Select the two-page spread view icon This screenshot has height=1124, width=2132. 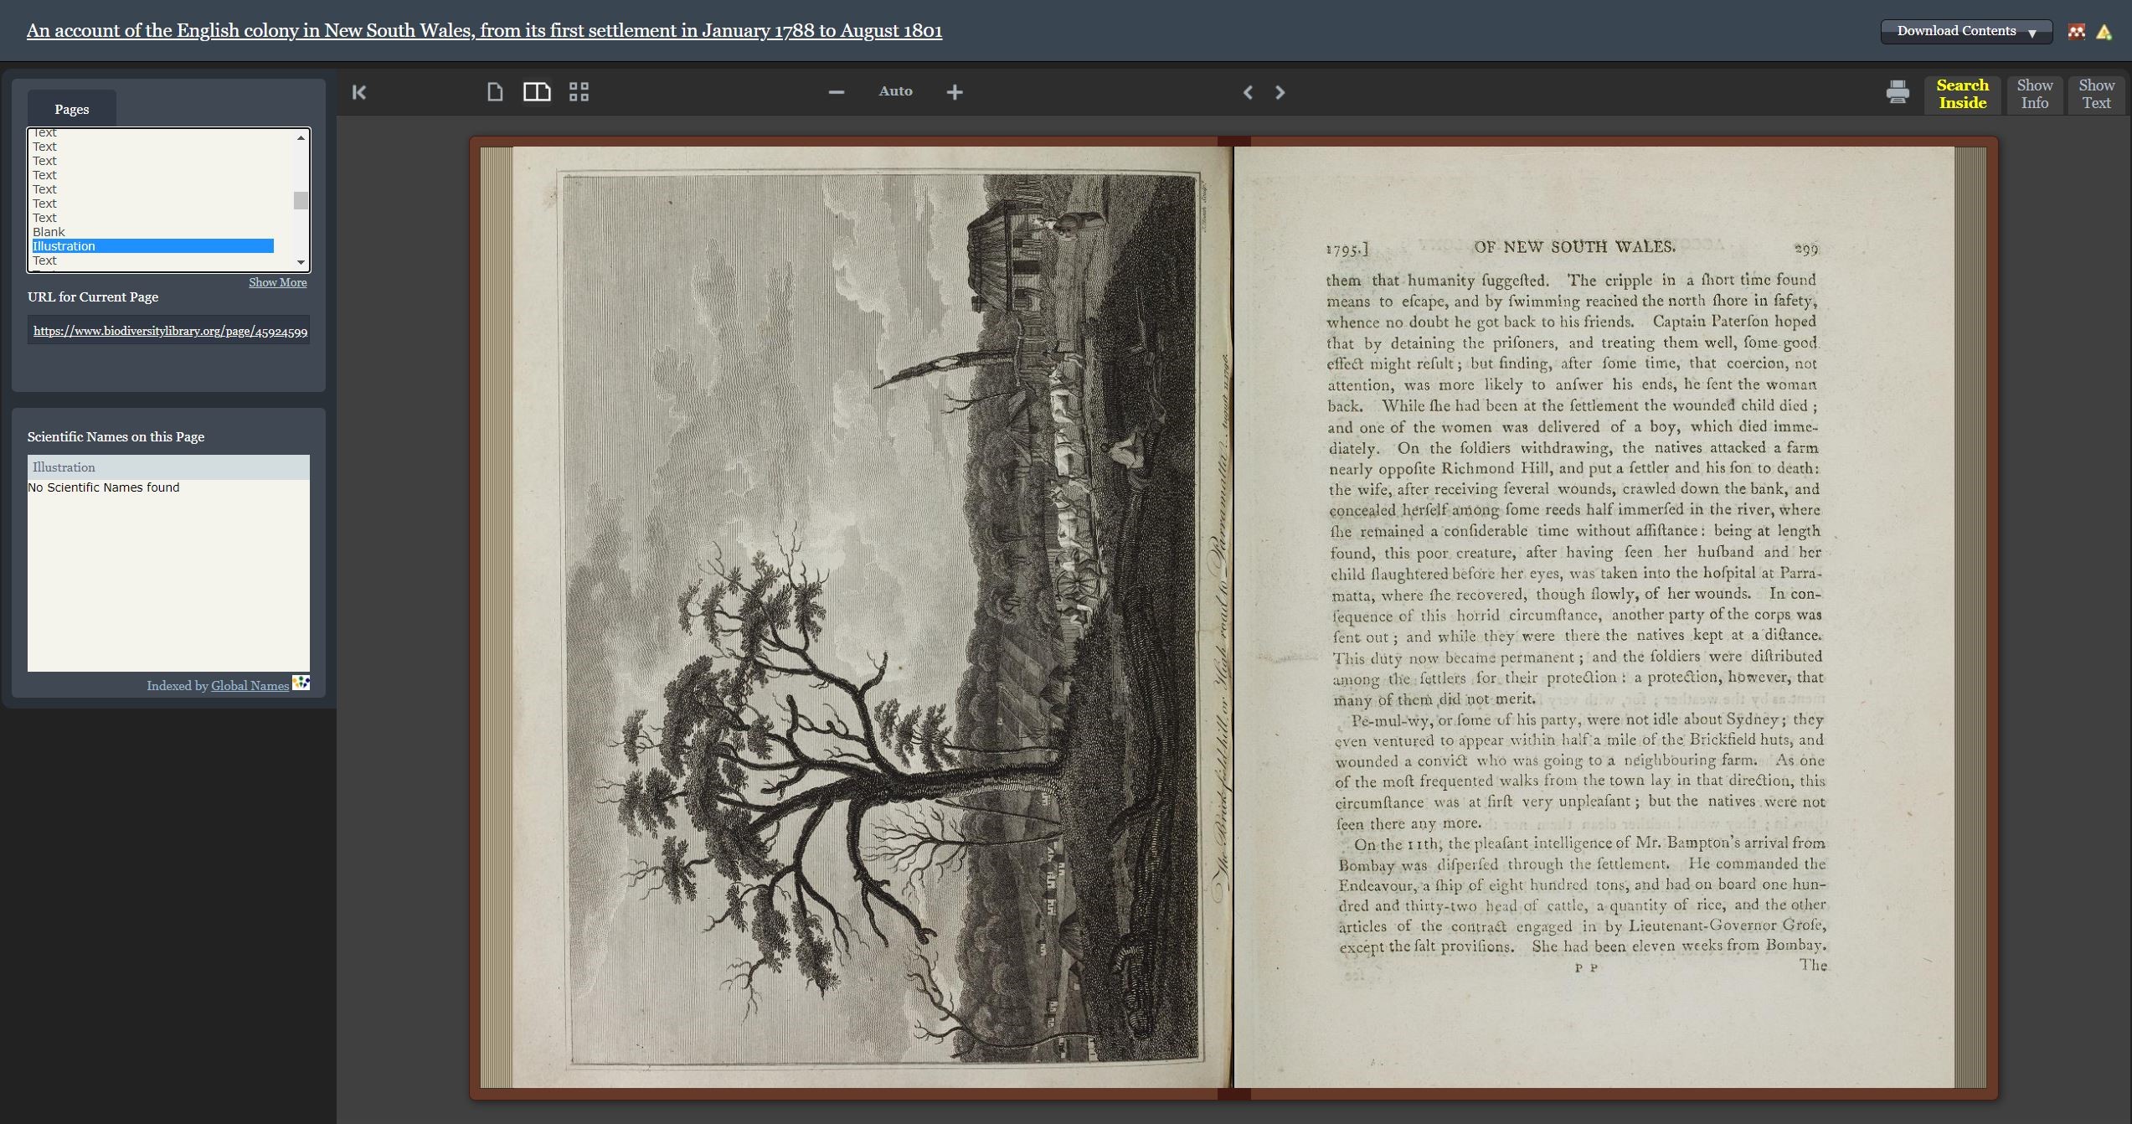tap(537, 91)
